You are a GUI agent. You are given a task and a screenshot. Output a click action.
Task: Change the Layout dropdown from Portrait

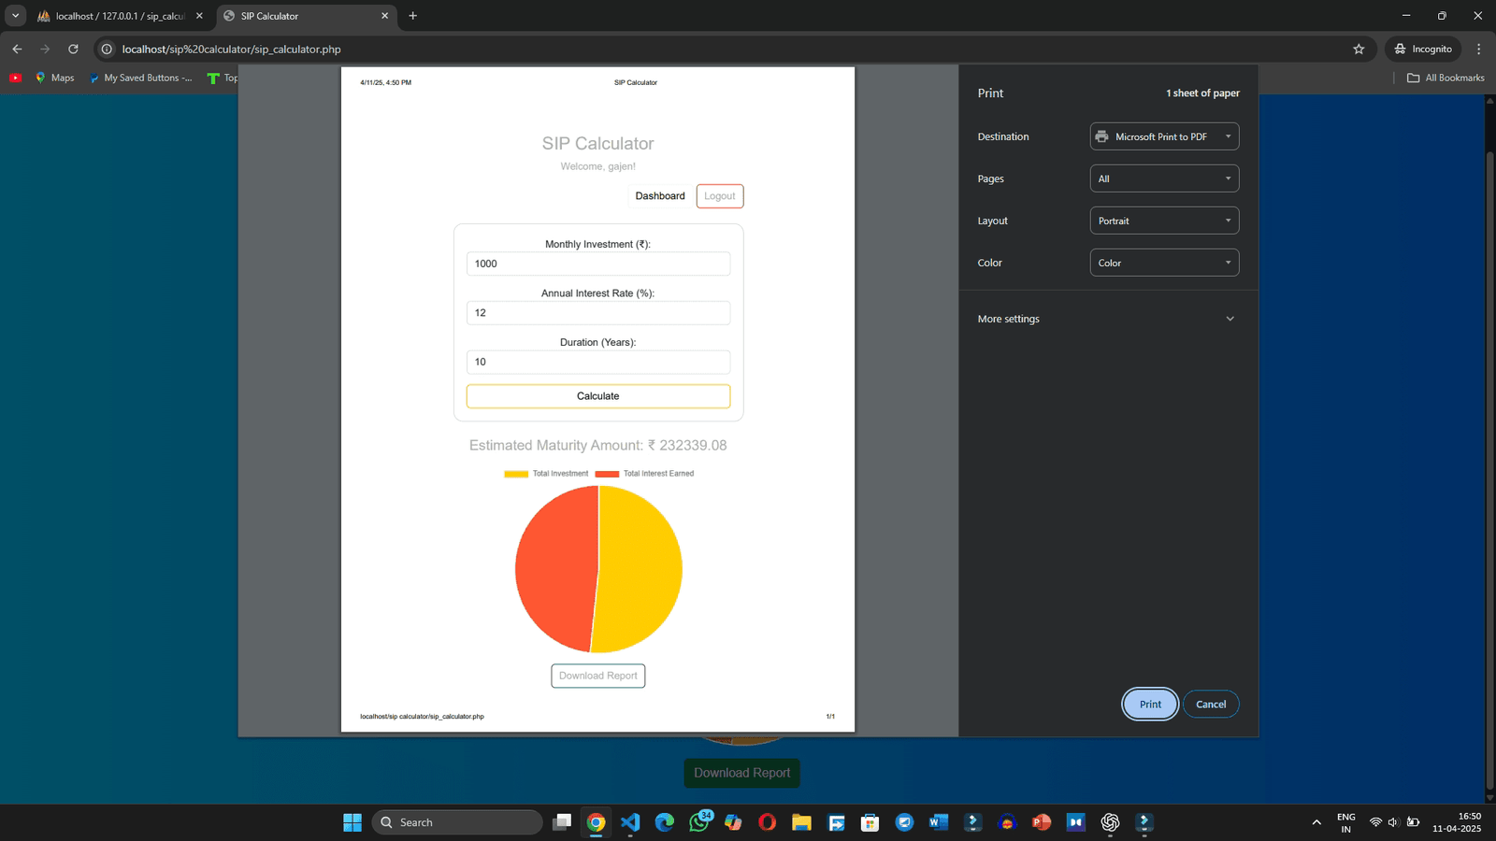(x=1164, y=221)
